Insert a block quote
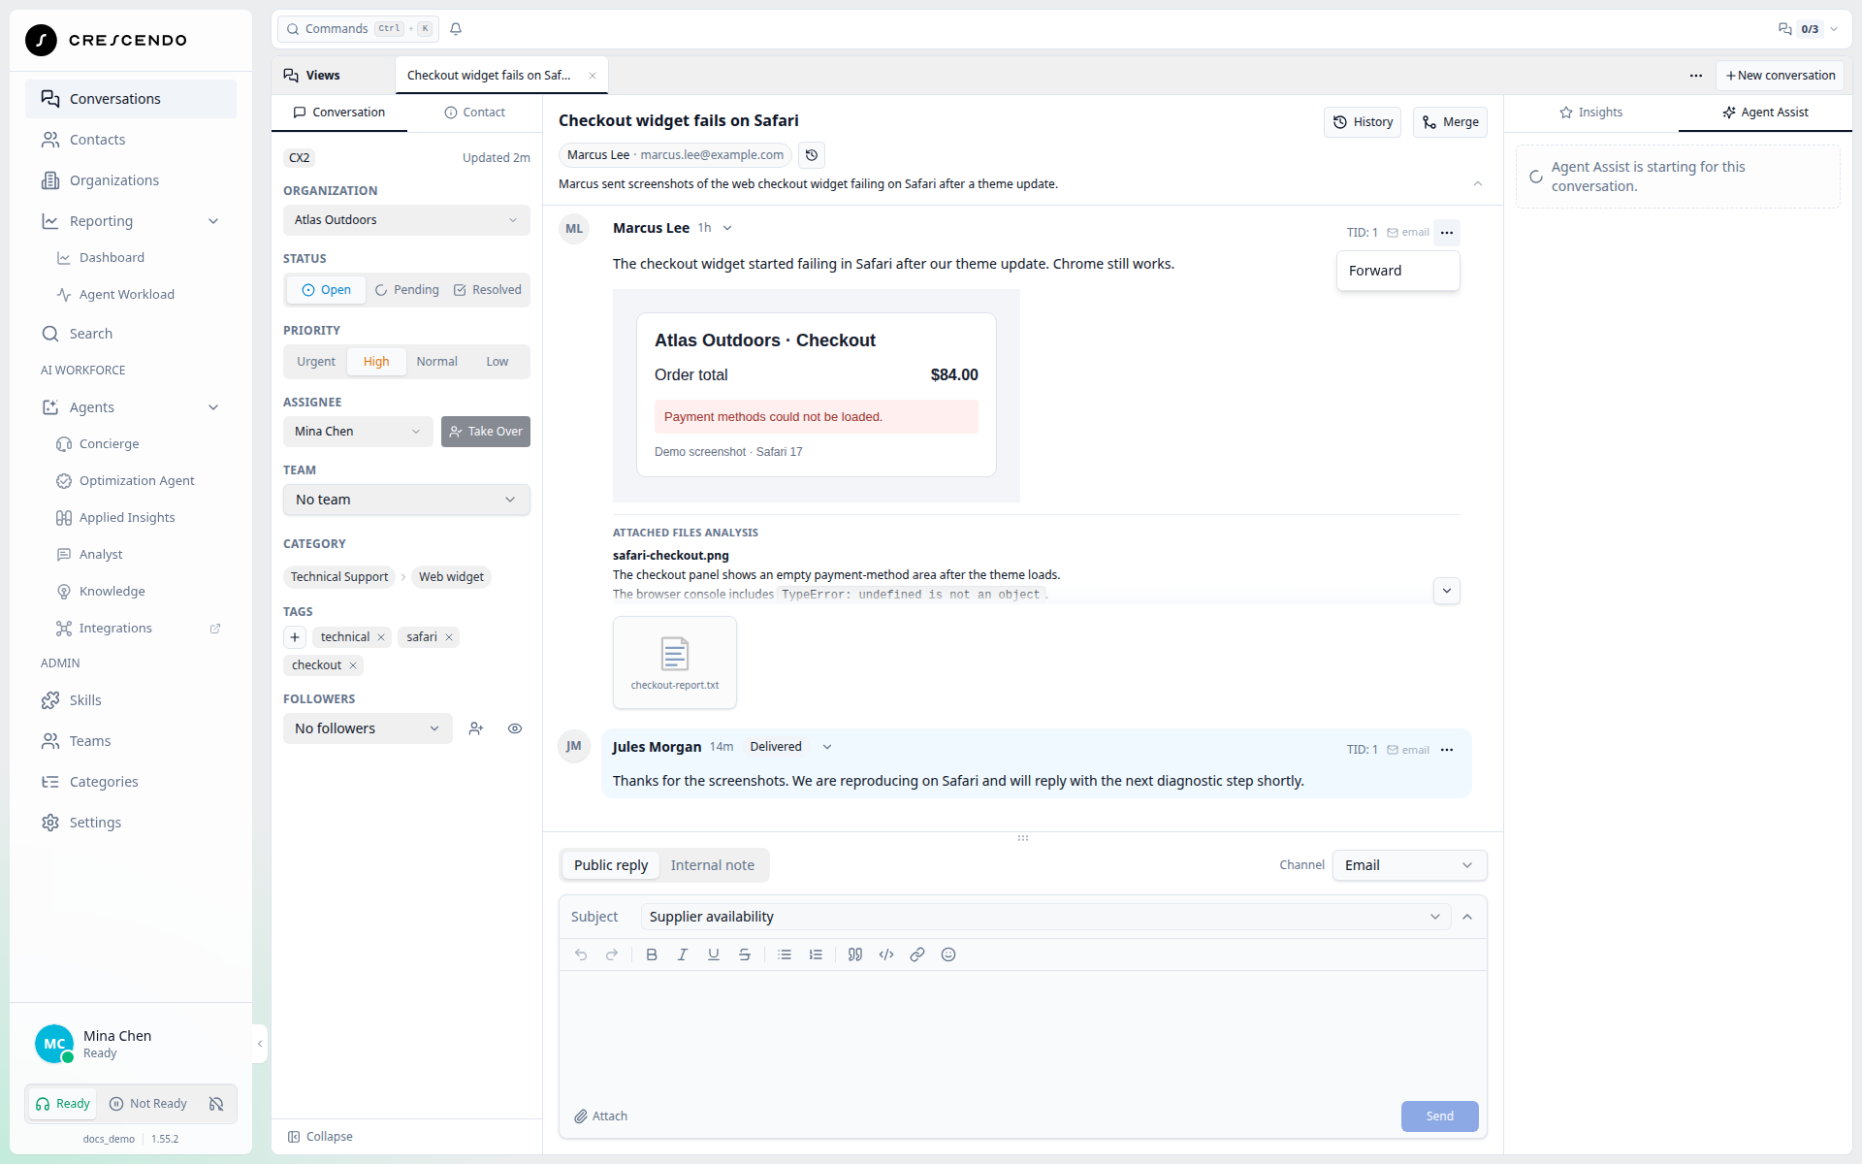Image resolution: width=1862 pixels, height=1164 pixels. click(x=855, y=954)
